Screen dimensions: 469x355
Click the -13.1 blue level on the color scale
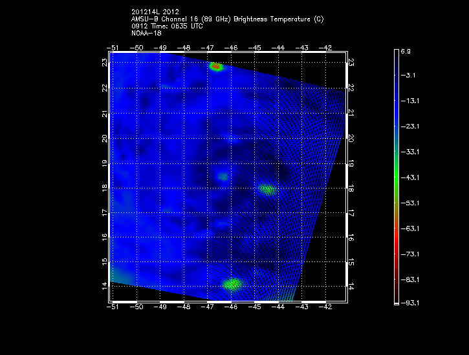pos(409,101)
